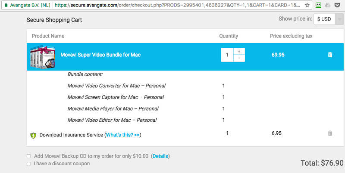
Task: Click the Total: $76.90 amount
Action: [322, 163]
